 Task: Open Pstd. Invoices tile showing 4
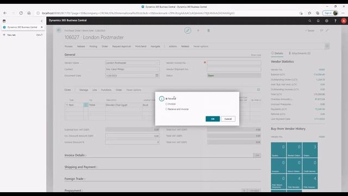pyautogui.click(x=310, y=181)
